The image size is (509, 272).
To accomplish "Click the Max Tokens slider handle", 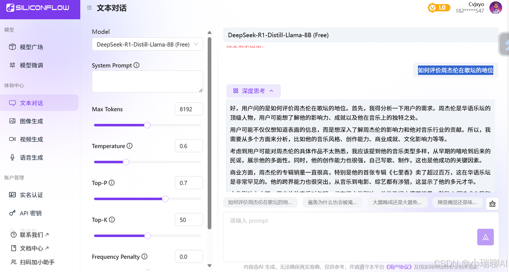I will point(147,125).
